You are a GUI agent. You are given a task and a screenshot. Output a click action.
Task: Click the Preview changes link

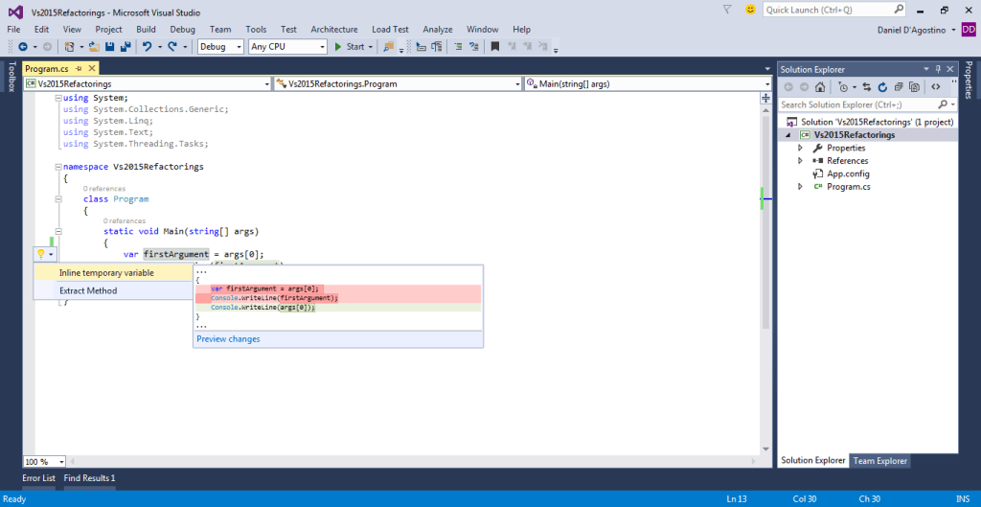(228, 339)
